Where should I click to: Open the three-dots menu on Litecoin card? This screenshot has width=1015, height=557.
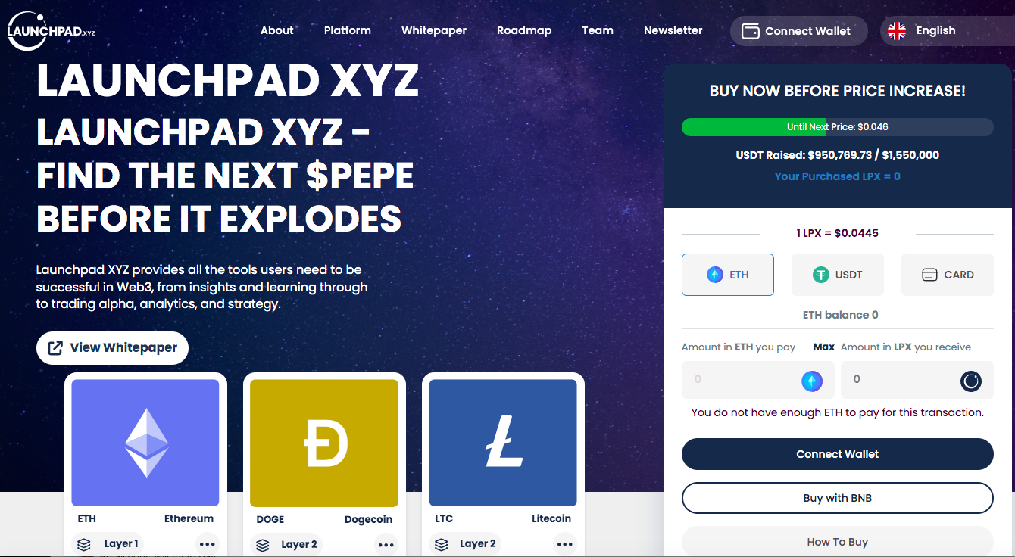[565, 544]
